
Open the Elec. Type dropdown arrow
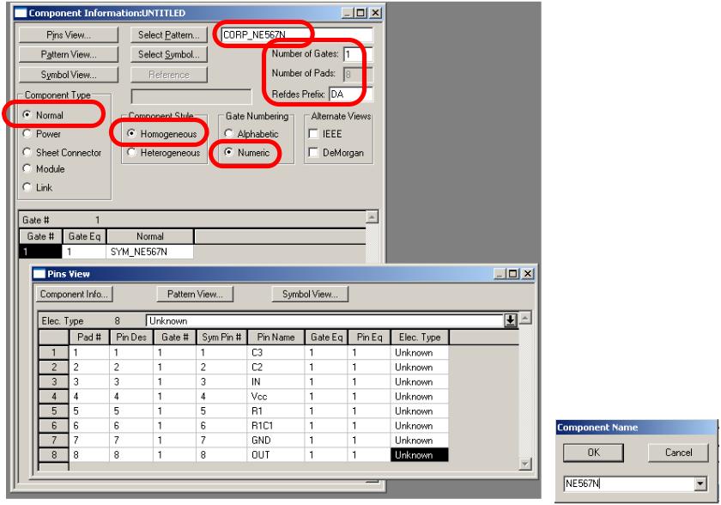(511, 320)
